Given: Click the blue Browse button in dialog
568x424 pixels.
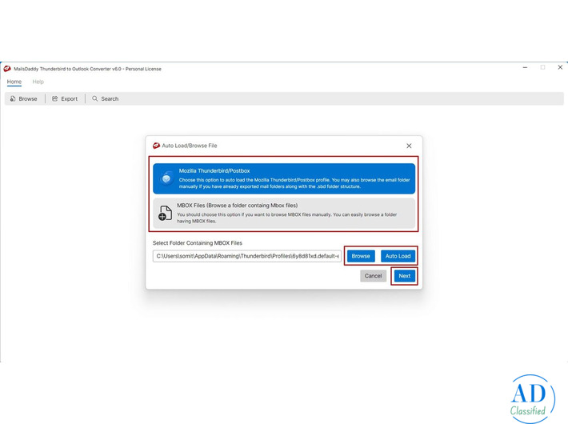Looking at the screenshot, I should 361,256.
